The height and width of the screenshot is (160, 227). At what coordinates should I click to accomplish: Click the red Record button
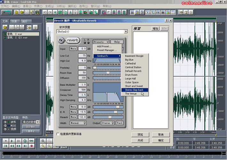click(x=31, y=146)
